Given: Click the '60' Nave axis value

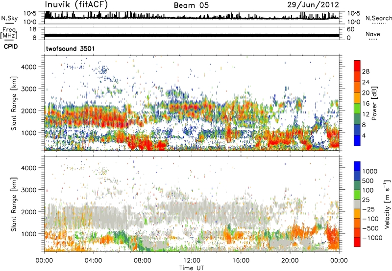Looking at the screenshot, I should tap(350, 29).
